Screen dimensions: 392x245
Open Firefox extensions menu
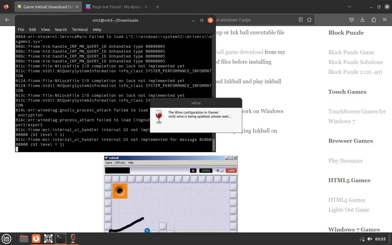point(374,20)
